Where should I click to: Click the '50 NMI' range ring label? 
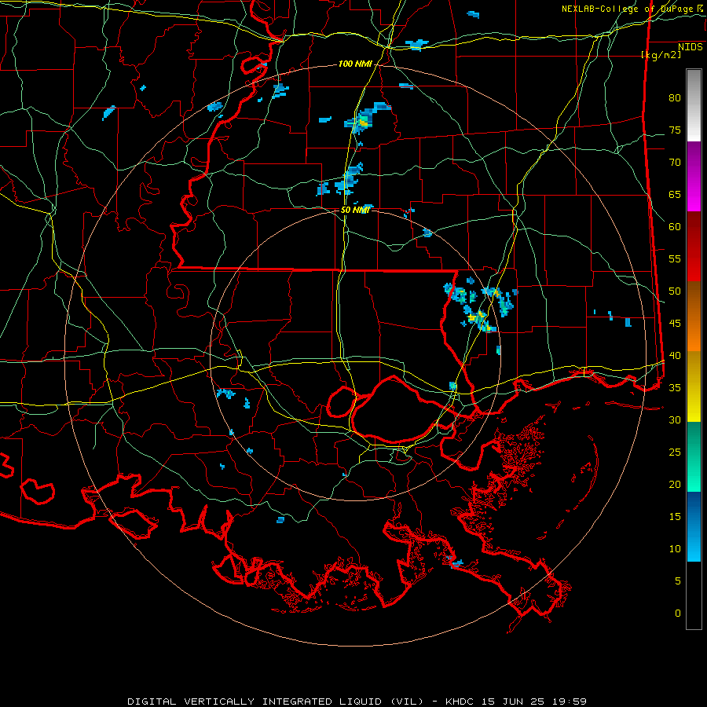click(x=355, y=210)
